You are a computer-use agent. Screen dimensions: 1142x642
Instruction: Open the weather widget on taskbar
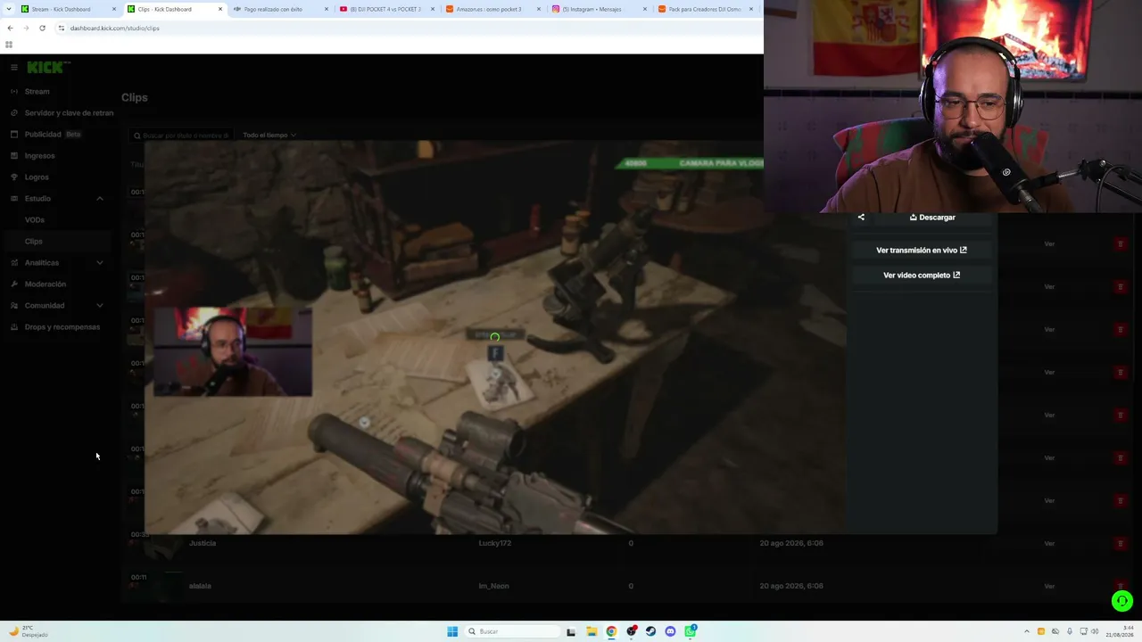(x=29, y=632)
